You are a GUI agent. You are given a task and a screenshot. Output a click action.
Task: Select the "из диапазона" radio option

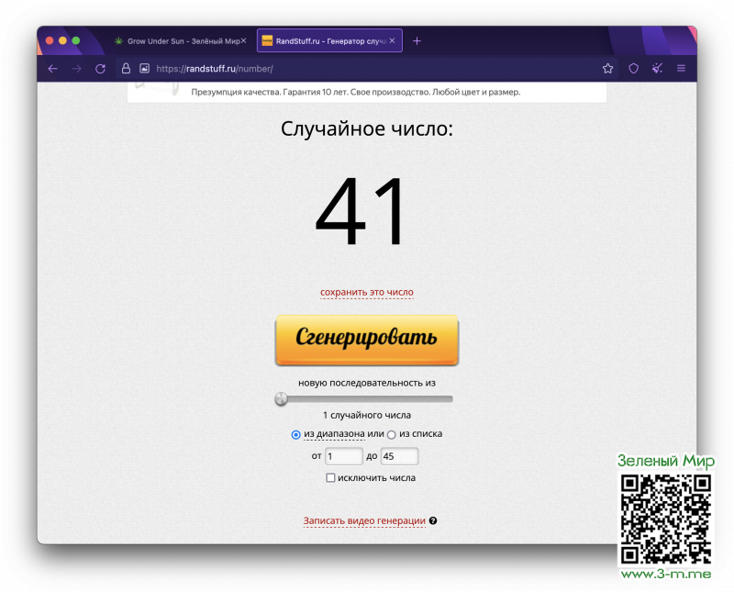coord(296,434)
